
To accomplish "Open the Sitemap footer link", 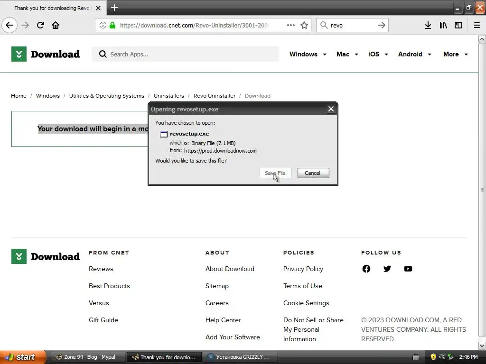I will pyautogui.click(x=217, y=286).
